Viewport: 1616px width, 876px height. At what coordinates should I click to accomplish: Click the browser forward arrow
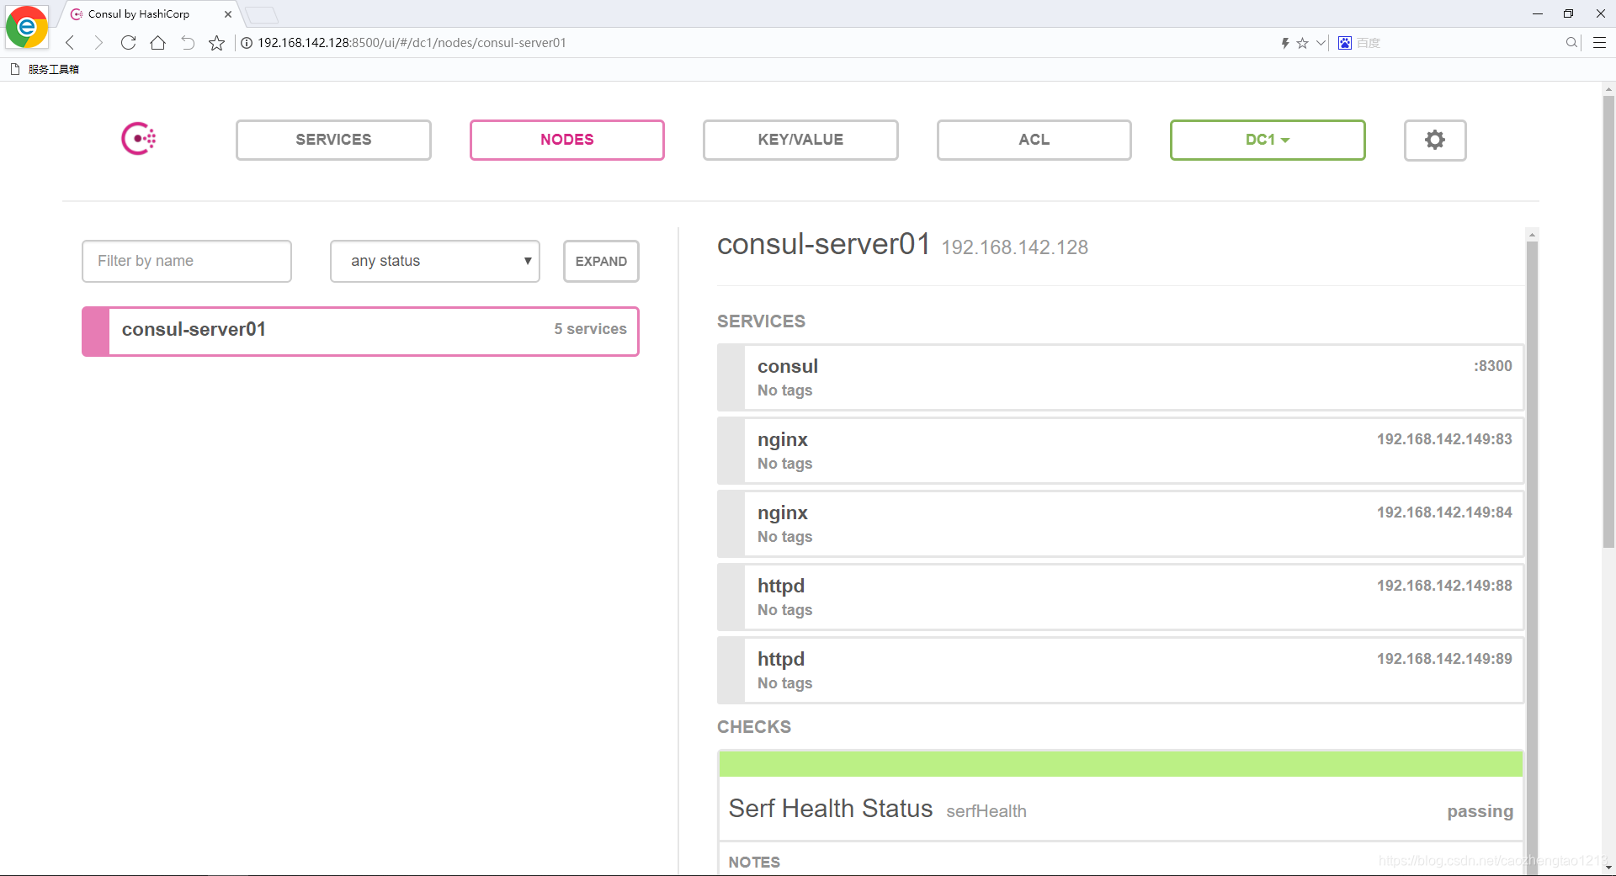(x=98, y=43)
